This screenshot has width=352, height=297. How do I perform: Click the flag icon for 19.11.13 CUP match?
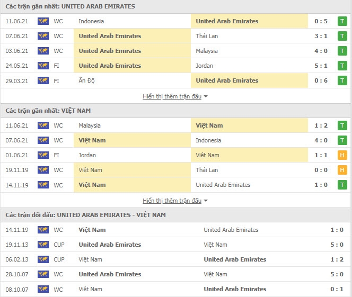tap(43, 245)
